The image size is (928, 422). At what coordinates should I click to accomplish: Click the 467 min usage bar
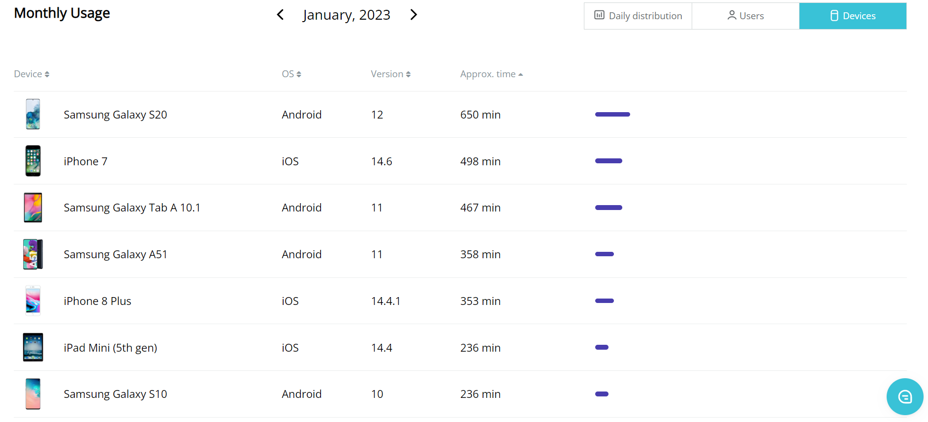click(x=608, y=208)
